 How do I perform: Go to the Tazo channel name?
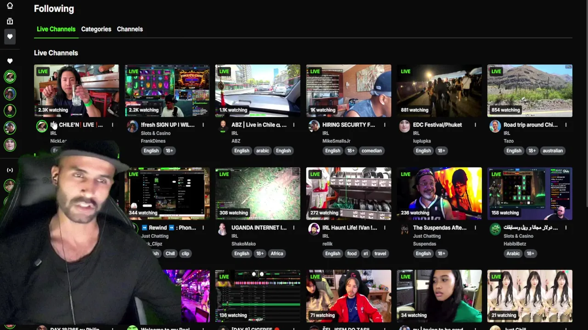coord(509,141)
